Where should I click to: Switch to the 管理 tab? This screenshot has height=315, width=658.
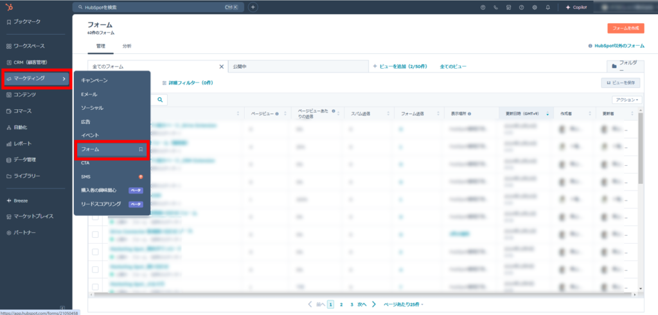click(101, 46)
